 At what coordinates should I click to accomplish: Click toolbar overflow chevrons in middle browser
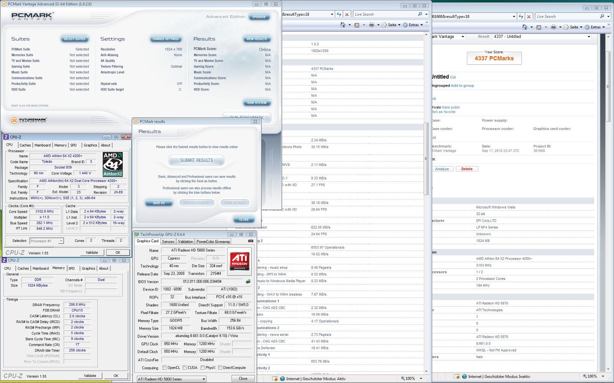coord(426,22)
